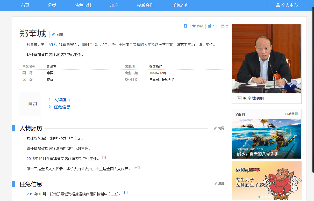The image size is (314, 201).
Task: Open the drowning swimmer V百科 thumbnail
Action: coord(266,139)
